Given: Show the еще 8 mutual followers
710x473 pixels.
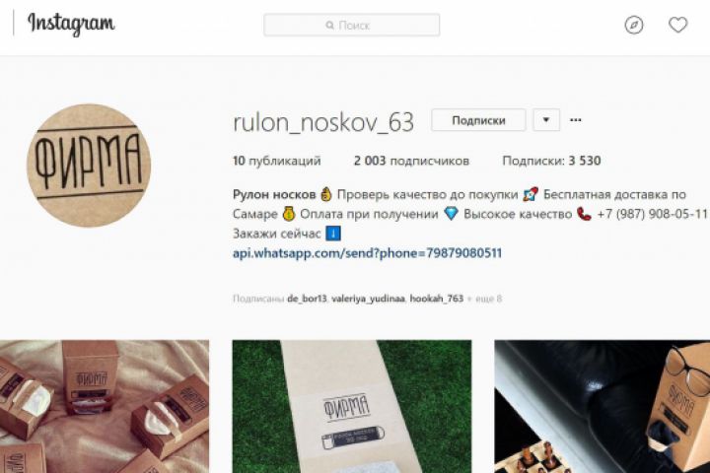Looking at the screenshot, I should (x=484, y=299).
